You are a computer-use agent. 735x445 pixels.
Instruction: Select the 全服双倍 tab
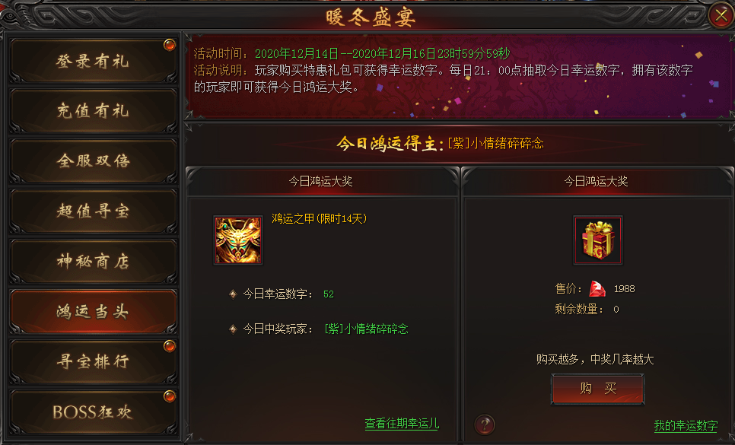pyautogui.click(x=93, y=161)
